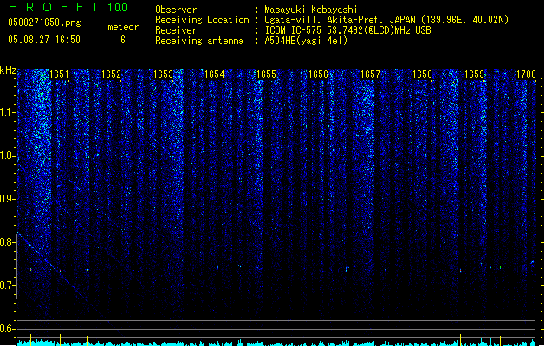The image size is (545, 346).
Task: Click the Receiving antenna field label
Action: tap(199, 41)
